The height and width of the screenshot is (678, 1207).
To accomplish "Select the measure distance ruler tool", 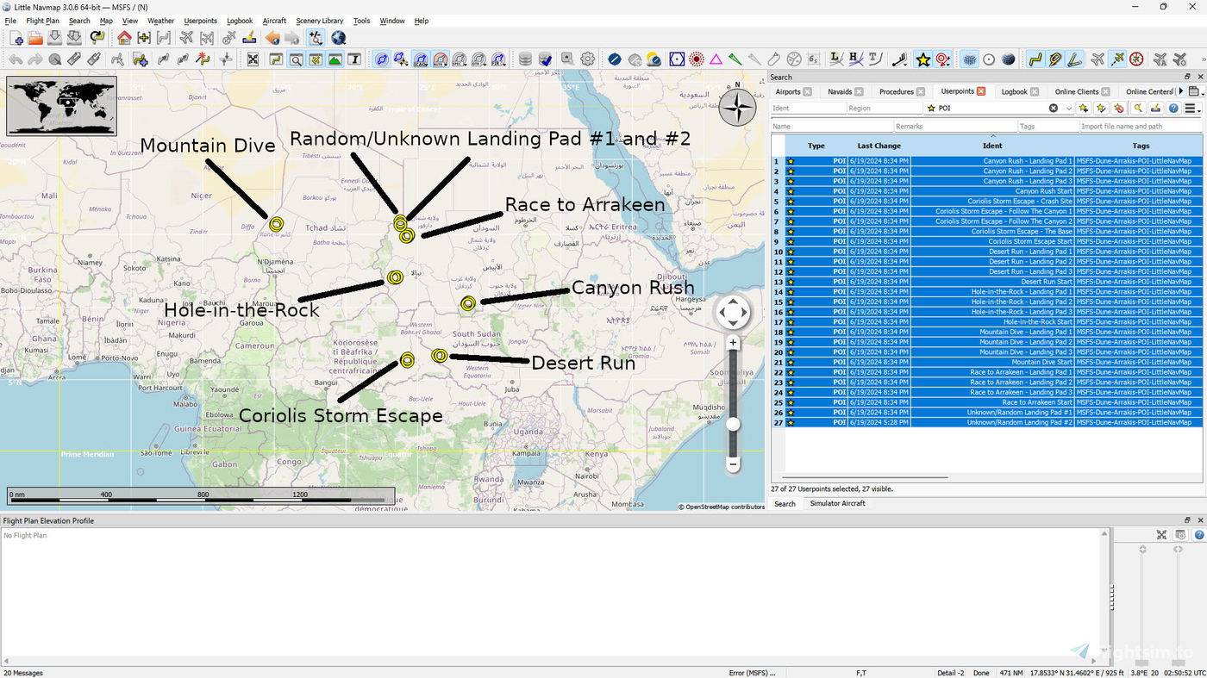I will click(73, 59).
